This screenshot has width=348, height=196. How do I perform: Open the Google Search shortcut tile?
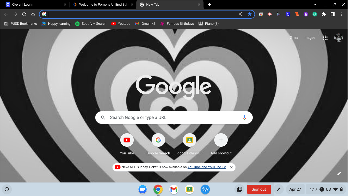click(x=158, y=144)
